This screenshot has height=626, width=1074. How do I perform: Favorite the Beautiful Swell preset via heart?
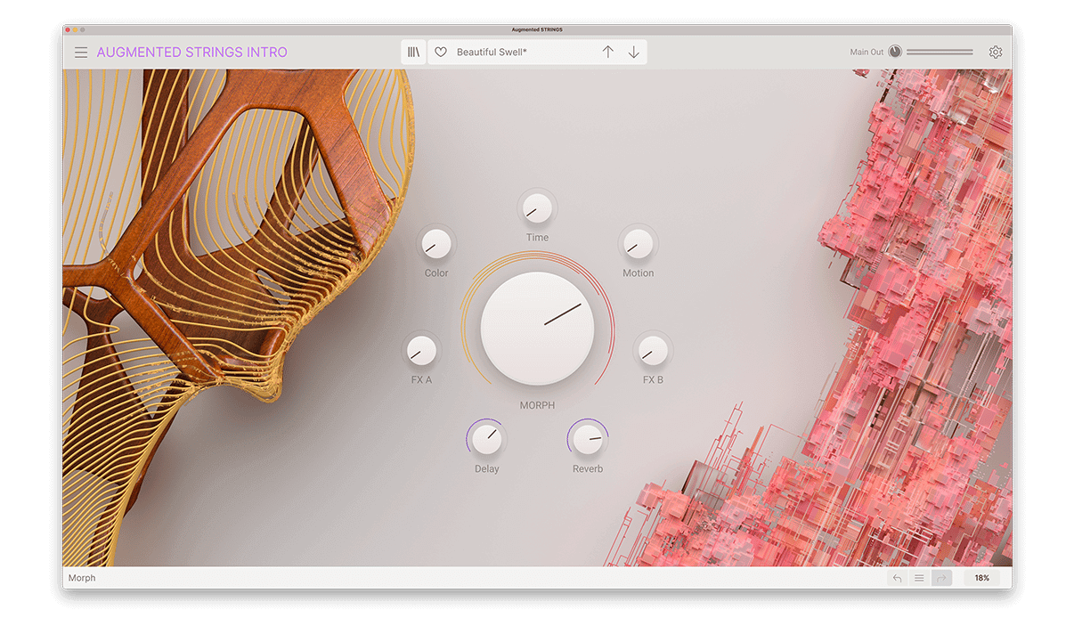(x=441, y=52)
